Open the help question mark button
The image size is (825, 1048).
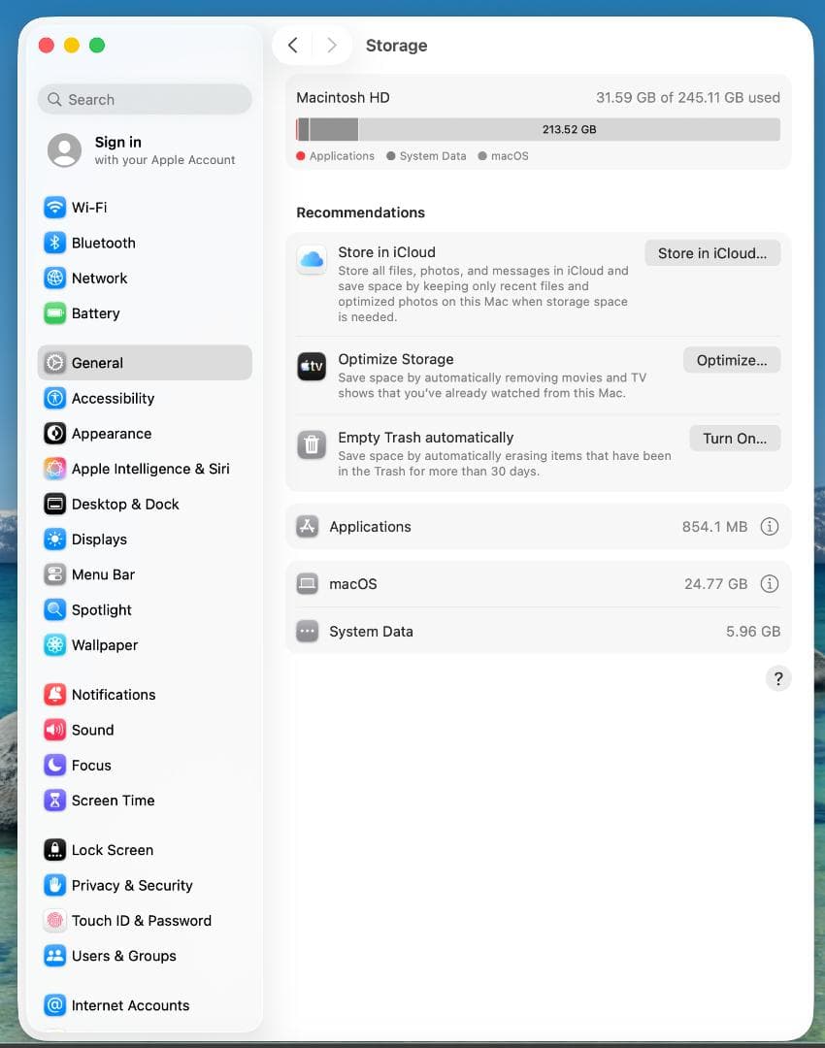777,678
